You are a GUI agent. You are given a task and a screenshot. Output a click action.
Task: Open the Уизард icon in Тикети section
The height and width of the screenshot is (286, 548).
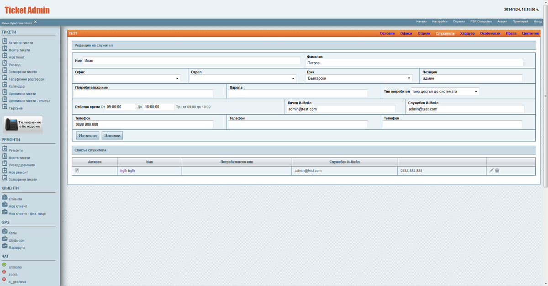pos(5,64)
